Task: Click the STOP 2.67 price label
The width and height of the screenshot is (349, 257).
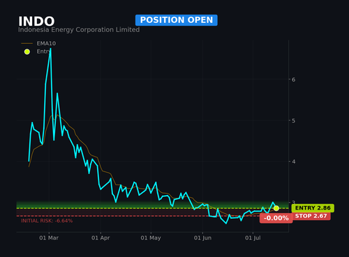Action: coord(311,216)
